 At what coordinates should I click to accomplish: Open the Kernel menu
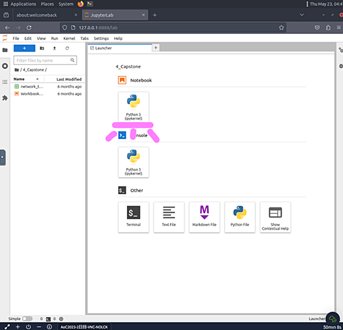[x=69, y=39]
